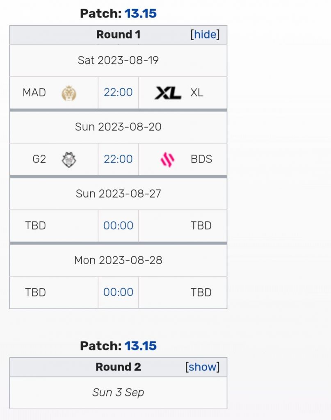
Task: Select the BDS team name
Action: click(x=201, y=159)
